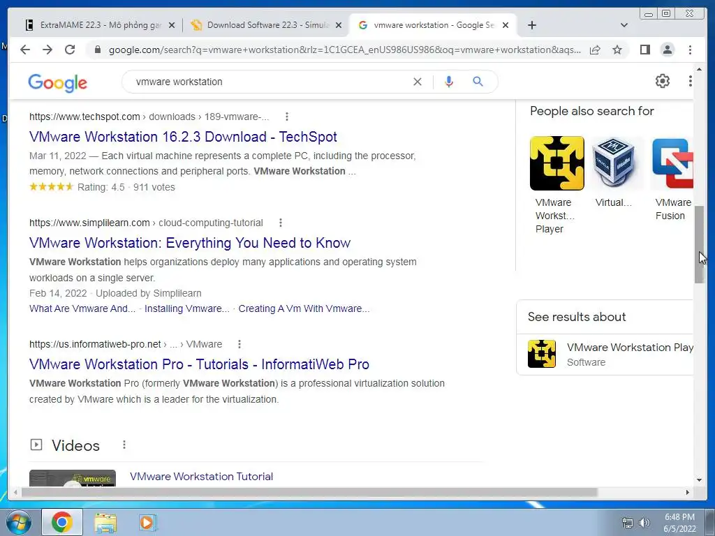
Task: Click the Google logo
Action: point(57,82)
